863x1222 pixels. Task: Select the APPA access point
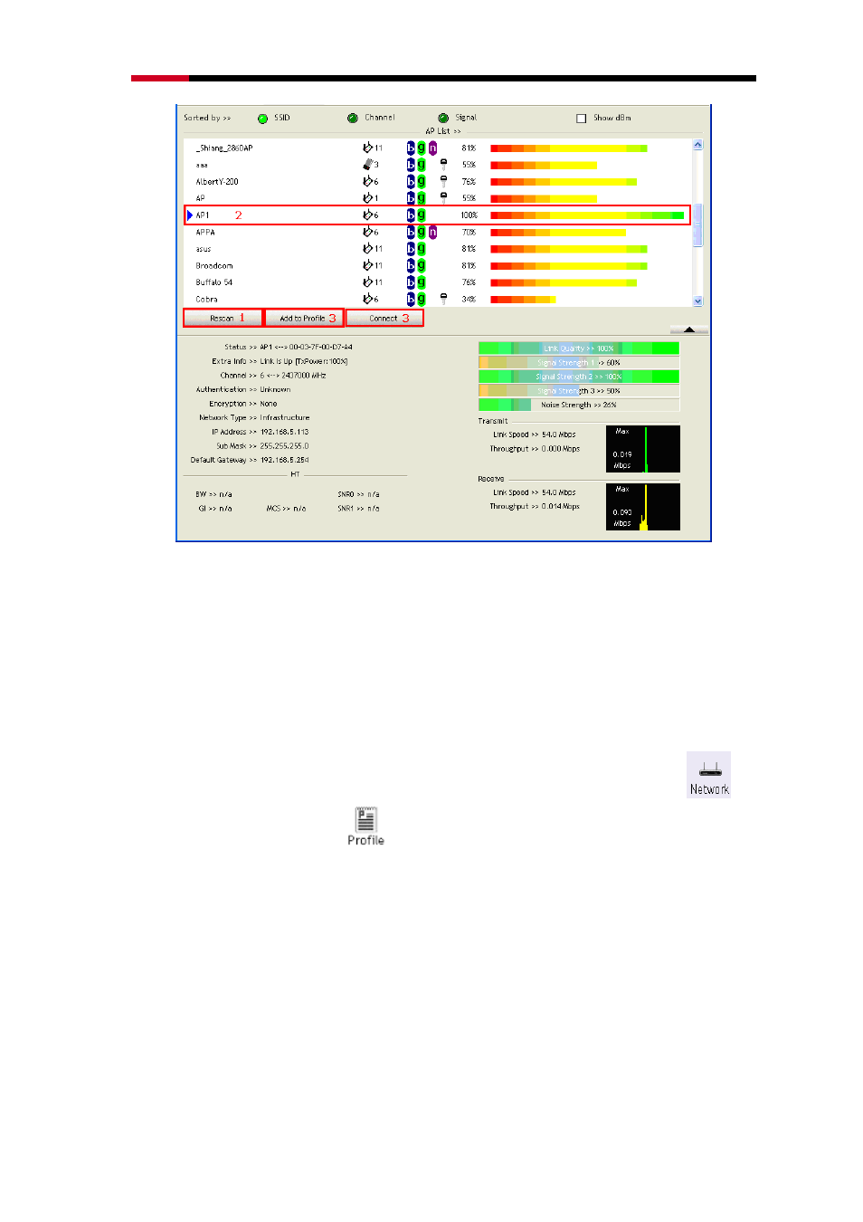click(438, 232)
